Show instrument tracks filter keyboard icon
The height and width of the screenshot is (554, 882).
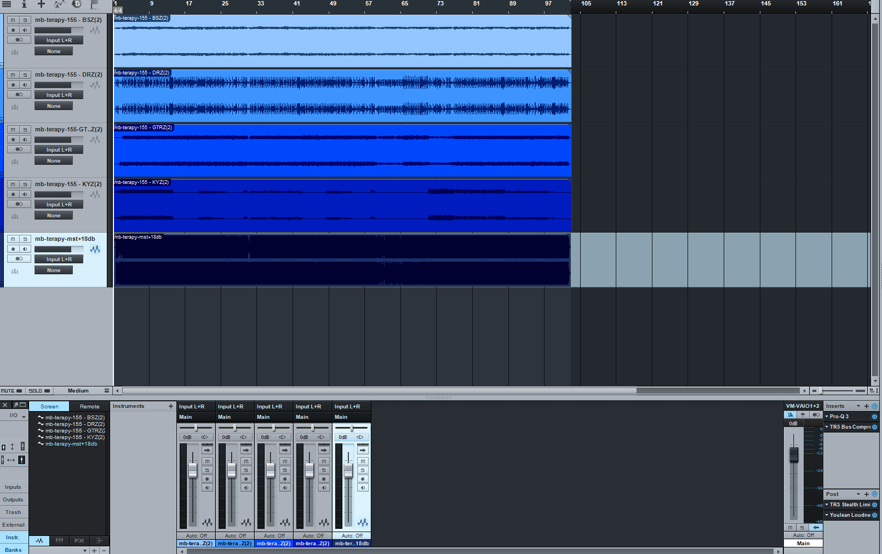coord(59,540)
